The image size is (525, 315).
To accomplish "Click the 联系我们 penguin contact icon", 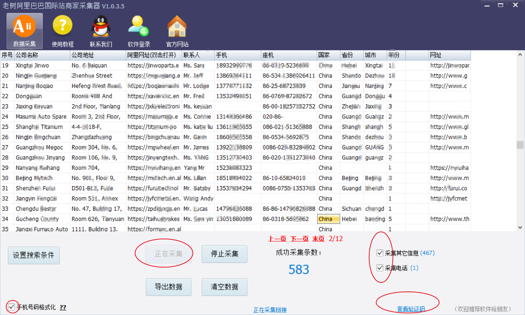I will point(101,31).
